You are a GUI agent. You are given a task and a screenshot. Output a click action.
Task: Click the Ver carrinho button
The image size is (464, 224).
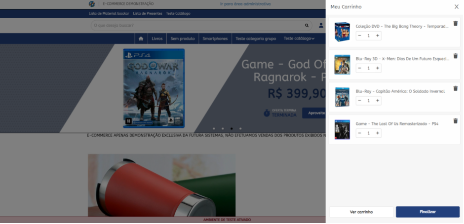pos(361,212)
